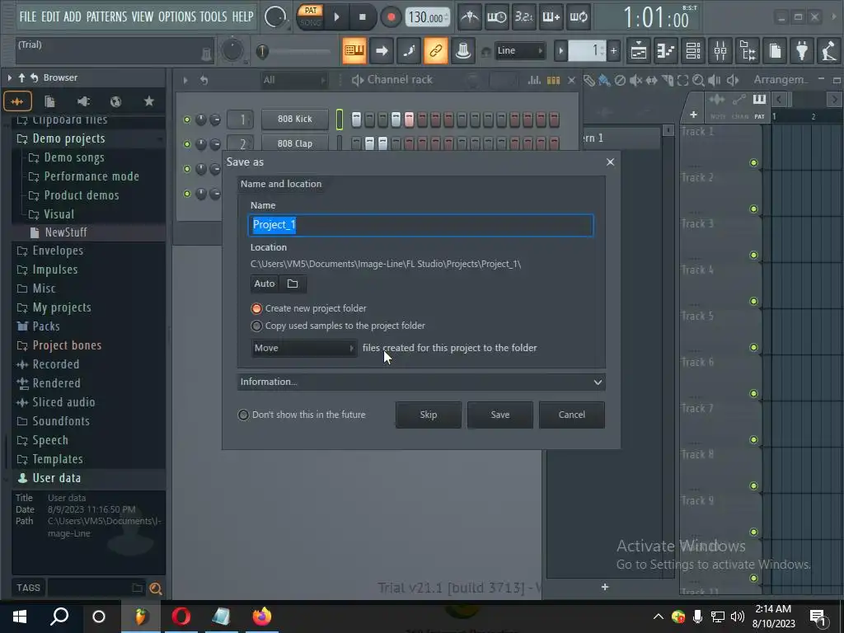844x633 pixels.
Task: Enable the multilink to controllers icon
Action: point(435,51)
